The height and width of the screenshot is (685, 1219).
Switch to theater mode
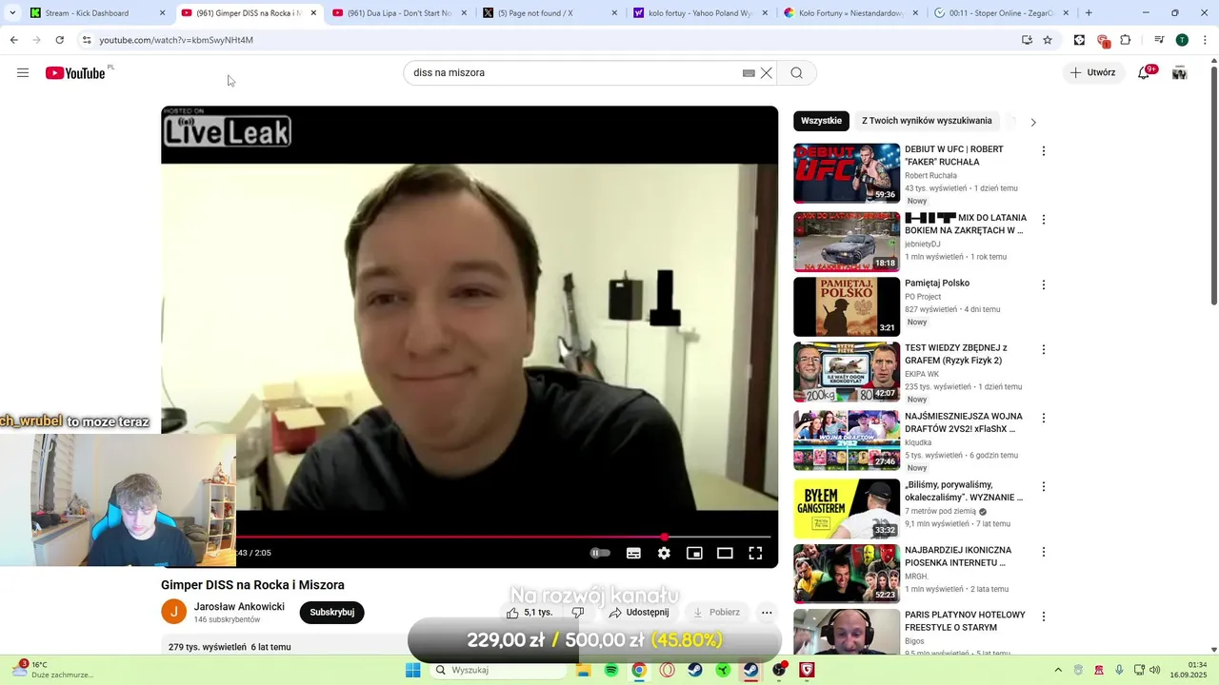[x=725, y=553]
